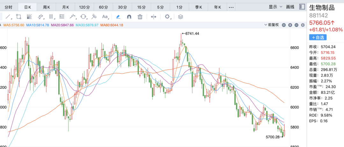Choose the text annotation Aa tool
Screen dimensions: 344x147
coord(105,17)
